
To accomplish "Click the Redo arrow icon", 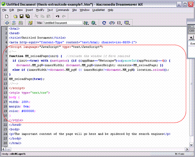I will (x=64, y=16).
